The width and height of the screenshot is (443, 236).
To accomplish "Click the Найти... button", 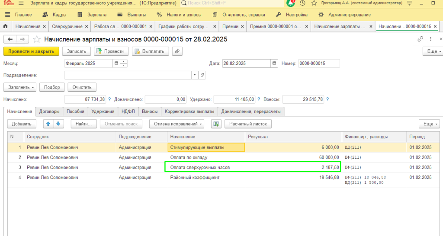I will coord(83,124).
